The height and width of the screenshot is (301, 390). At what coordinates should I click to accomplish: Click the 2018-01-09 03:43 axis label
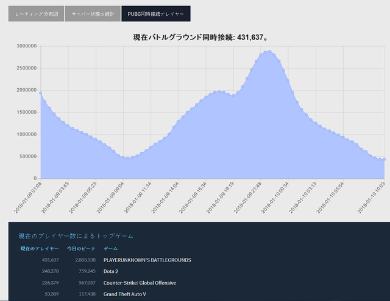55,198
